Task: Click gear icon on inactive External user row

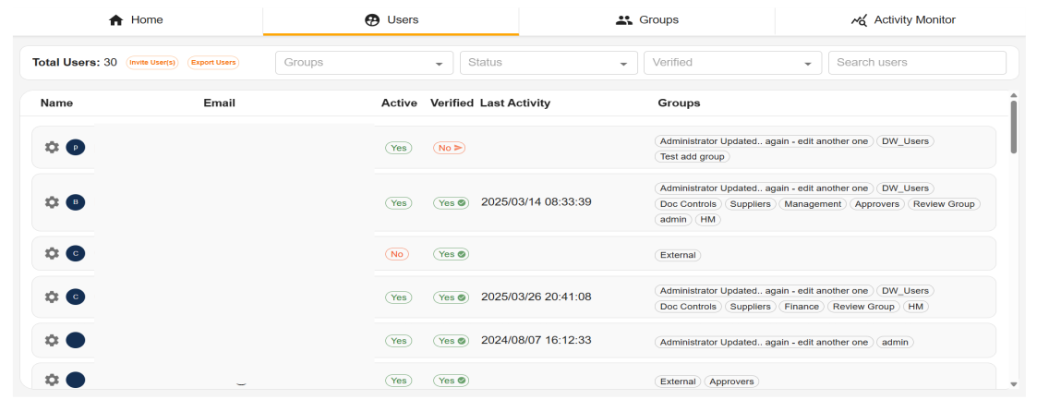Action: (52, 254)
